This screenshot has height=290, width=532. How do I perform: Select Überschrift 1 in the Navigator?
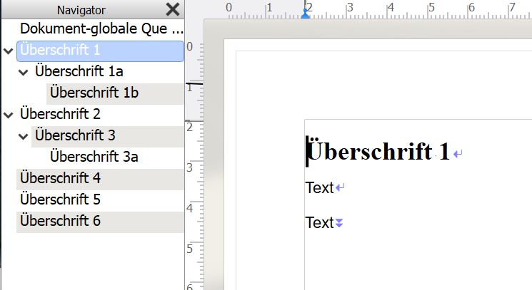point(61,51)
